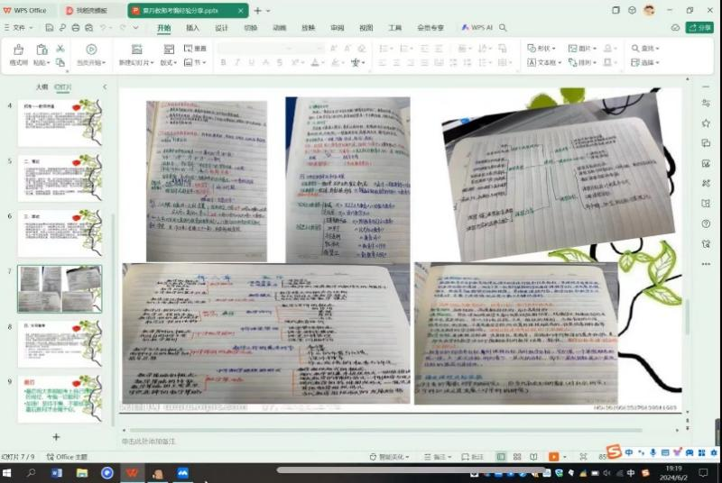Switch to the Outline (大纲) panel tab
Viewport: 722px width, 483px height.
pos(42,87)
